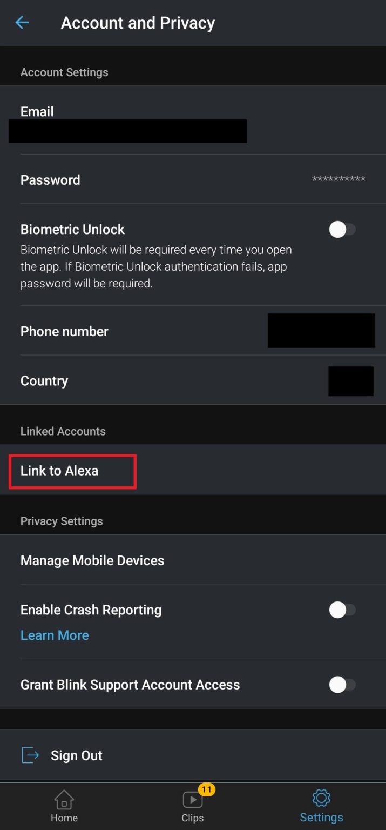This screenshot has width=386, height=830.
Task: Open Manage Mobile Devices
Action: [92, 560]
